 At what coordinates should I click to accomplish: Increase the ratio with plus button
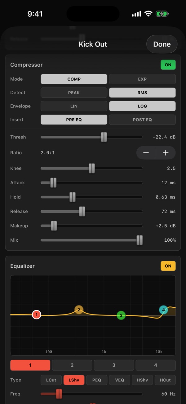(x=166, y=153)
